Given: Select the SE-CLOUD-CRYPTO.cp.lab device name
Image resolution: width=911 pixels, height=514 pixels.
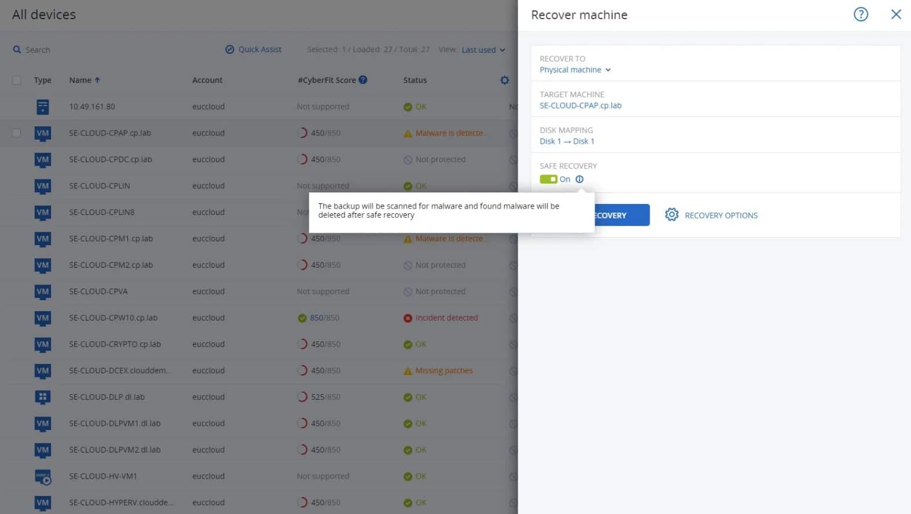Looking at the screenshot, I should click(x=115, y=344).
